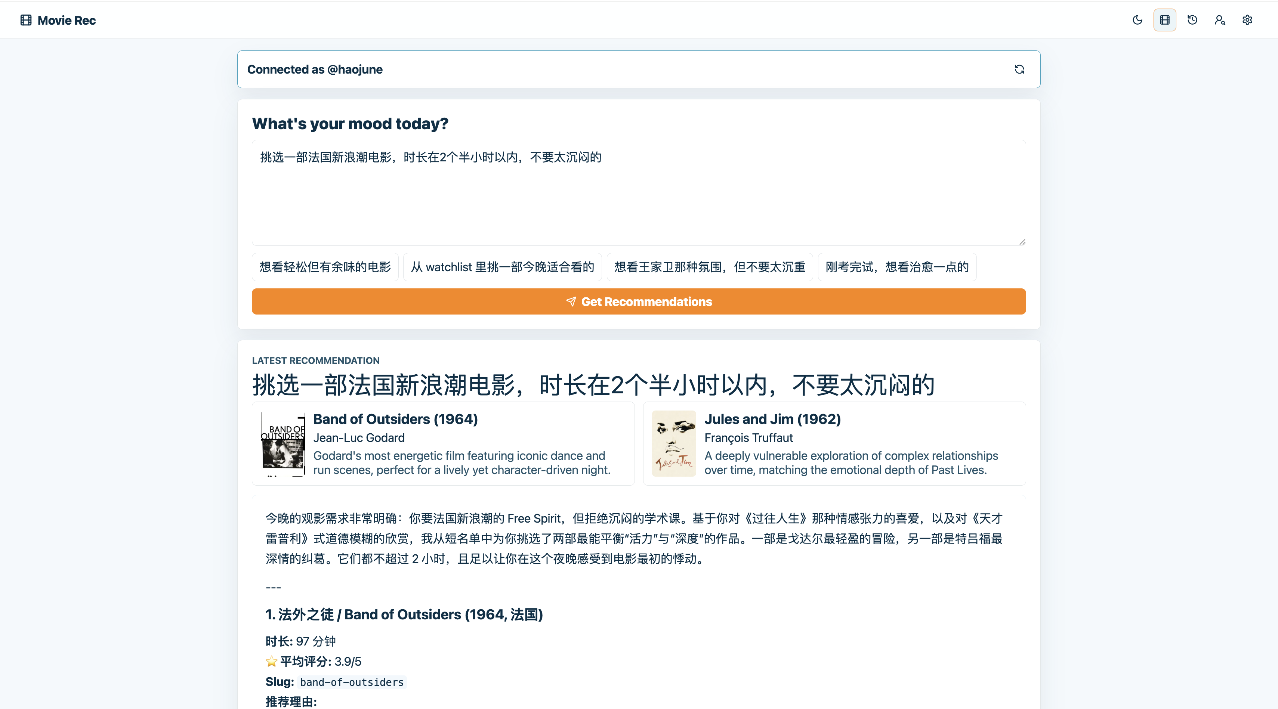Select suggestion "刚考完试，想看治愈一点的"
The height and width of the screenshot is (709, 1278).
(x=897, y=267)
